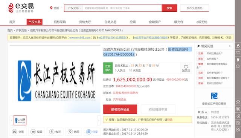
Task: Open the 如何注册会员? FAQ link
Action: point(215,54)
